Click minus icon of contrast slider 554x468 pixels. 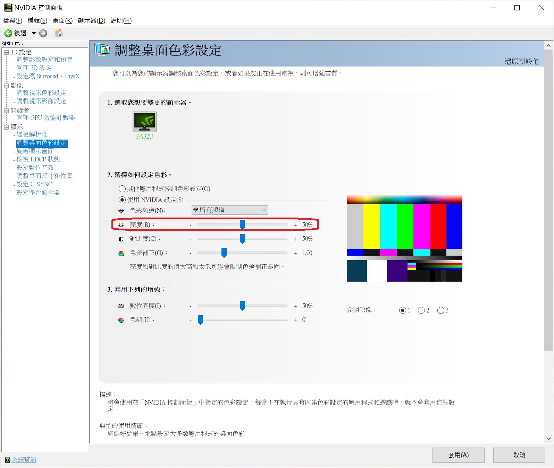191,239
